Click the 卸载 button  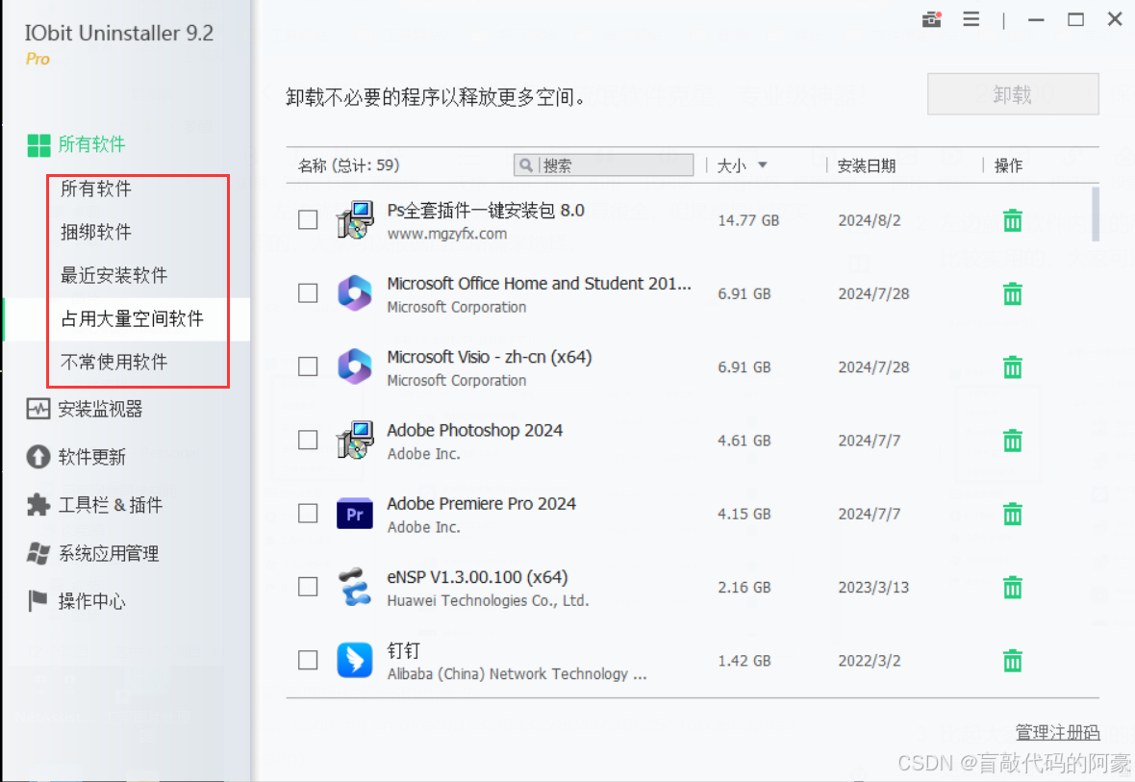pyautogui.click(x=1013, y=94)
